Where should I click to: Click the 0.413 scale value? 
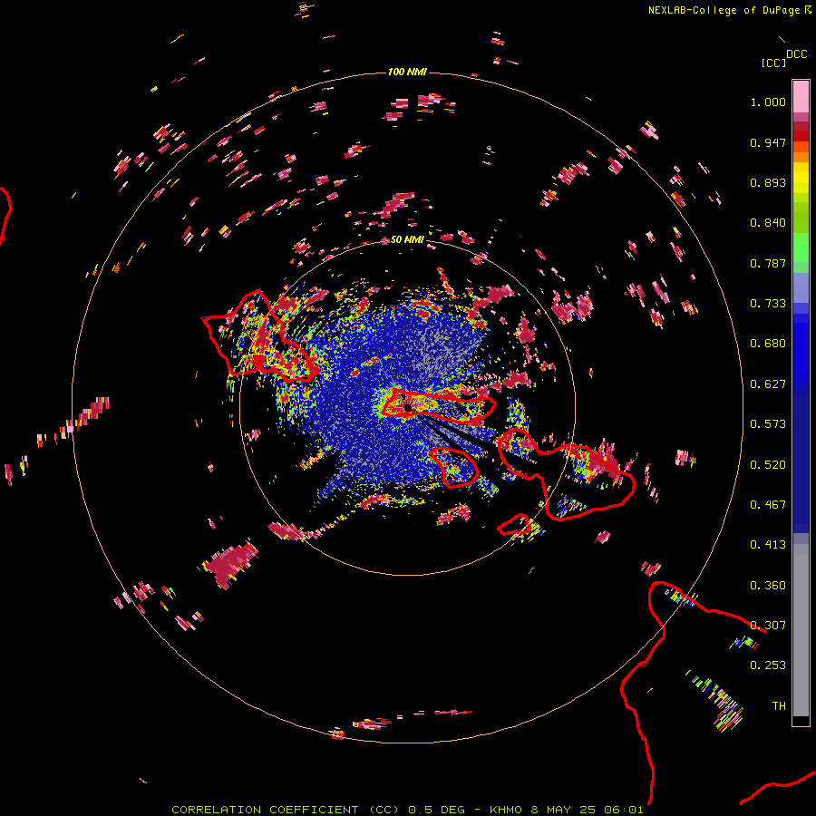pos(768,545)
